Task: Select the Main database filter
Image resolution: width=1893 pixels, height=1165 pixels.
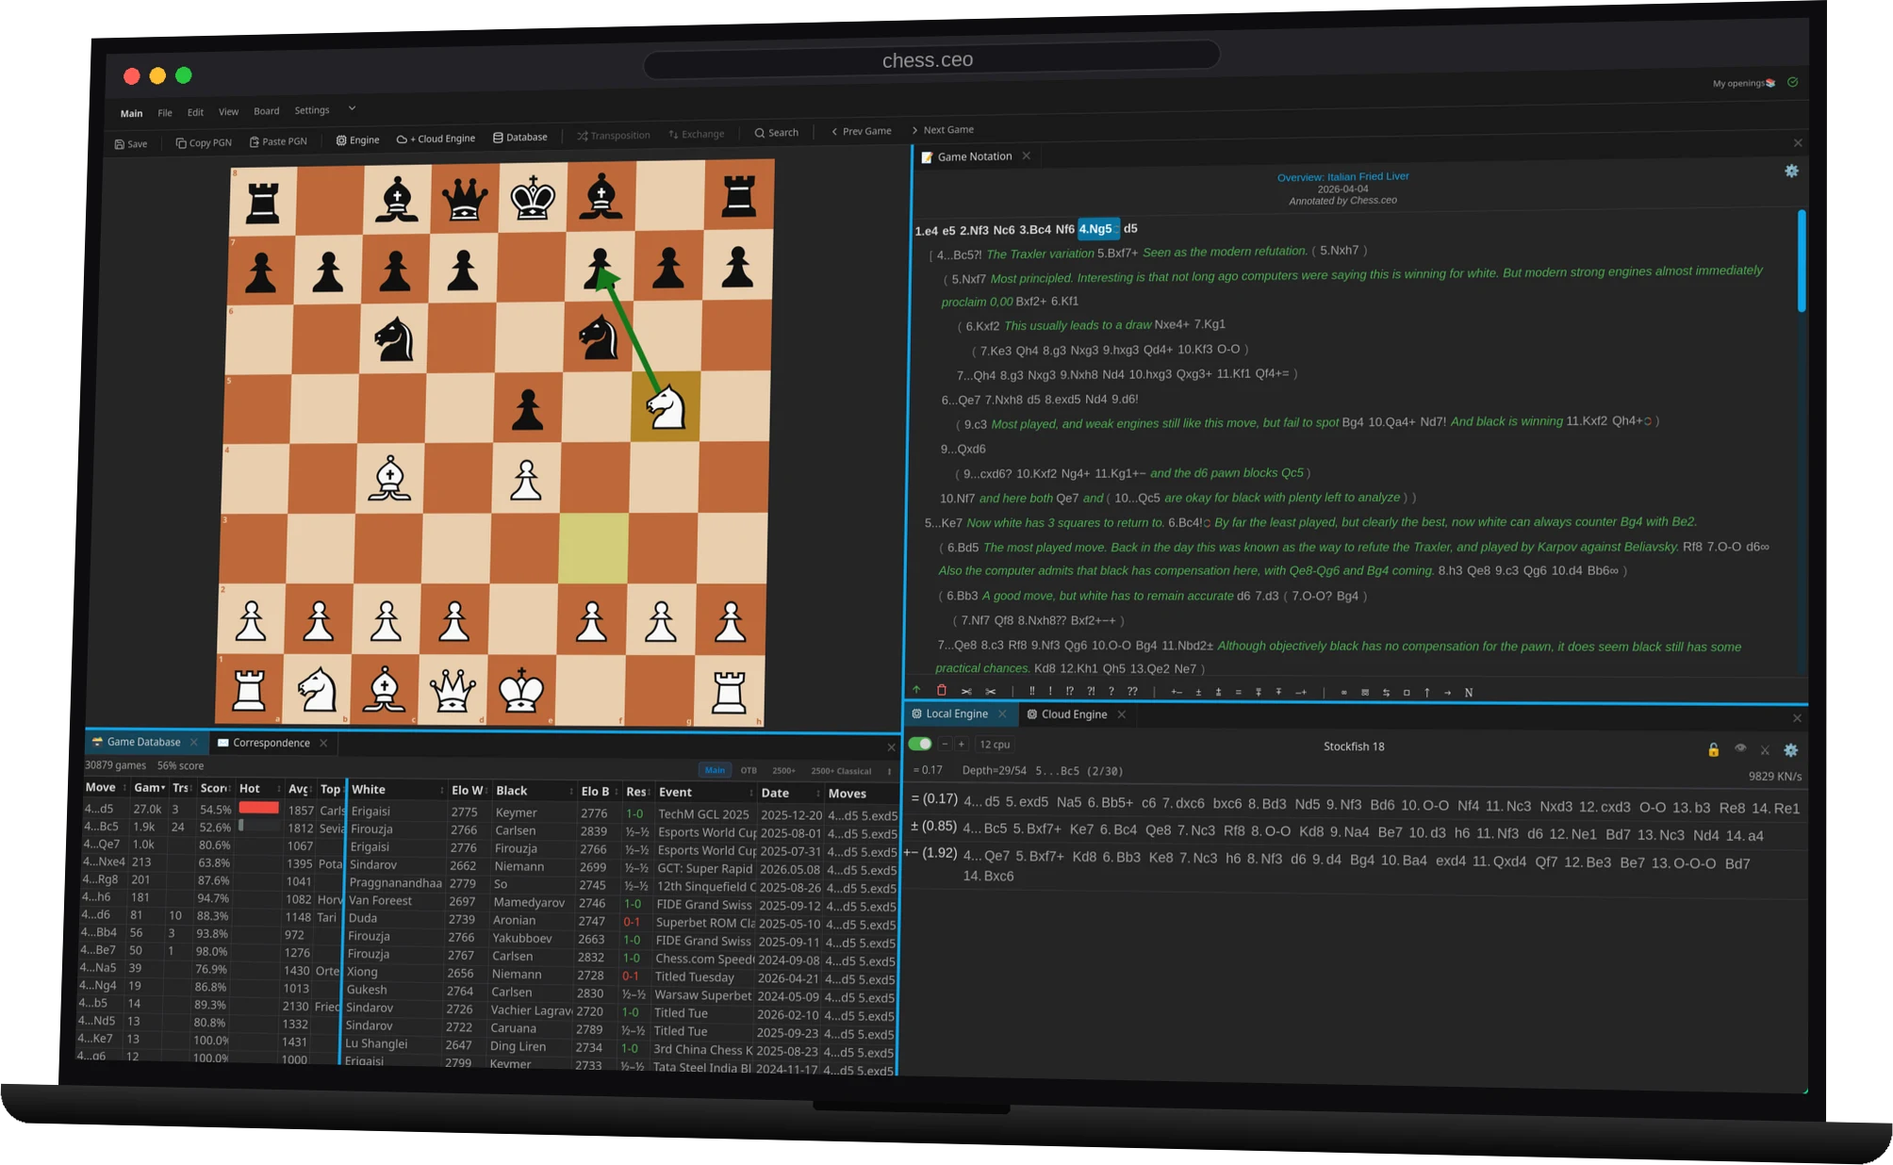Action: (715, 770)
